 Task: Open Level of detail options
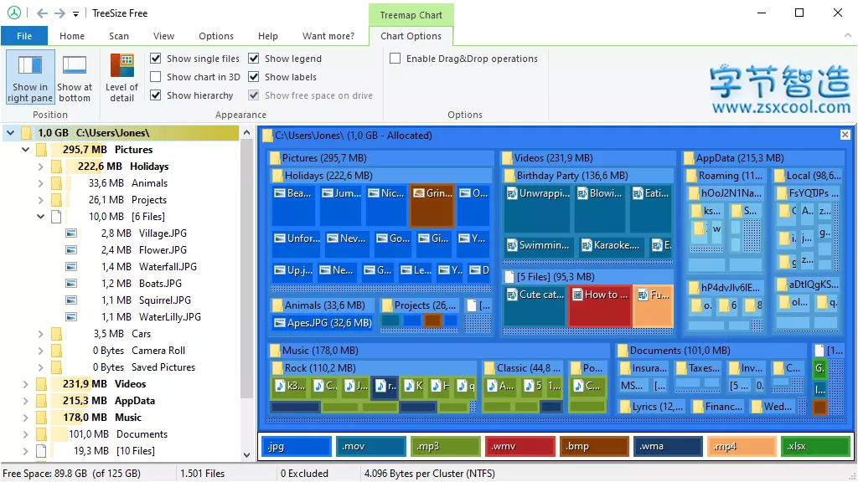(x=122, y=77)
